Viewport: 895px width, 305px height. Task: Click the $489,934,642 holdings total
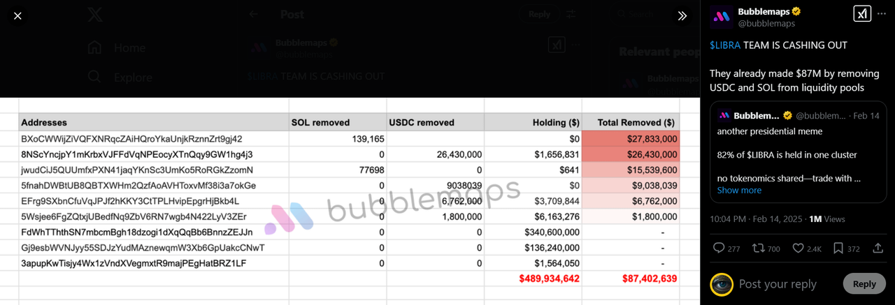tap(550, 278)
